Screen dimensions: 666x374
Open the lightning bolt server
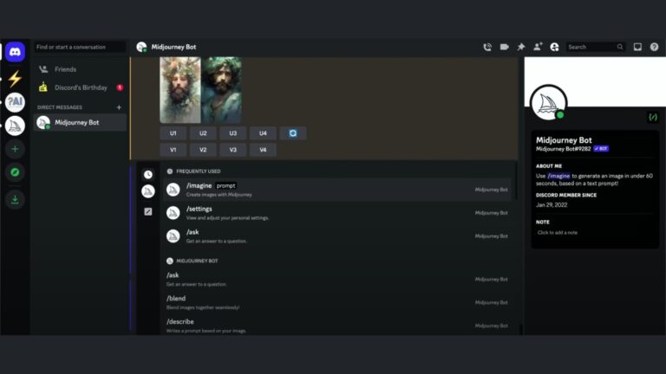(15, 78)
